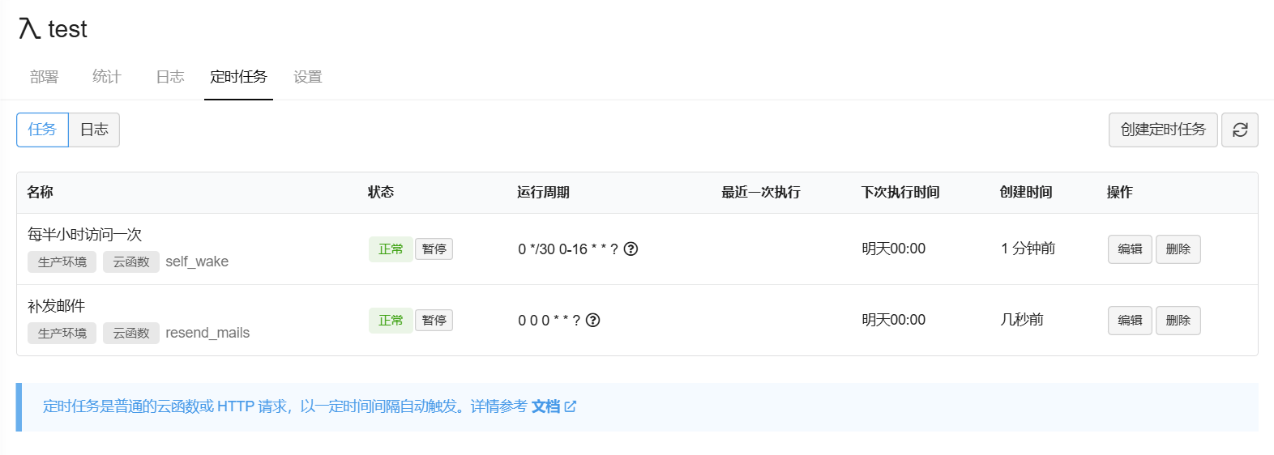Image resolution: width=1274 pixels, height=455 pixels.
Task: Click 正常 status of 补发邮件
Action: [x=391, y=320]
